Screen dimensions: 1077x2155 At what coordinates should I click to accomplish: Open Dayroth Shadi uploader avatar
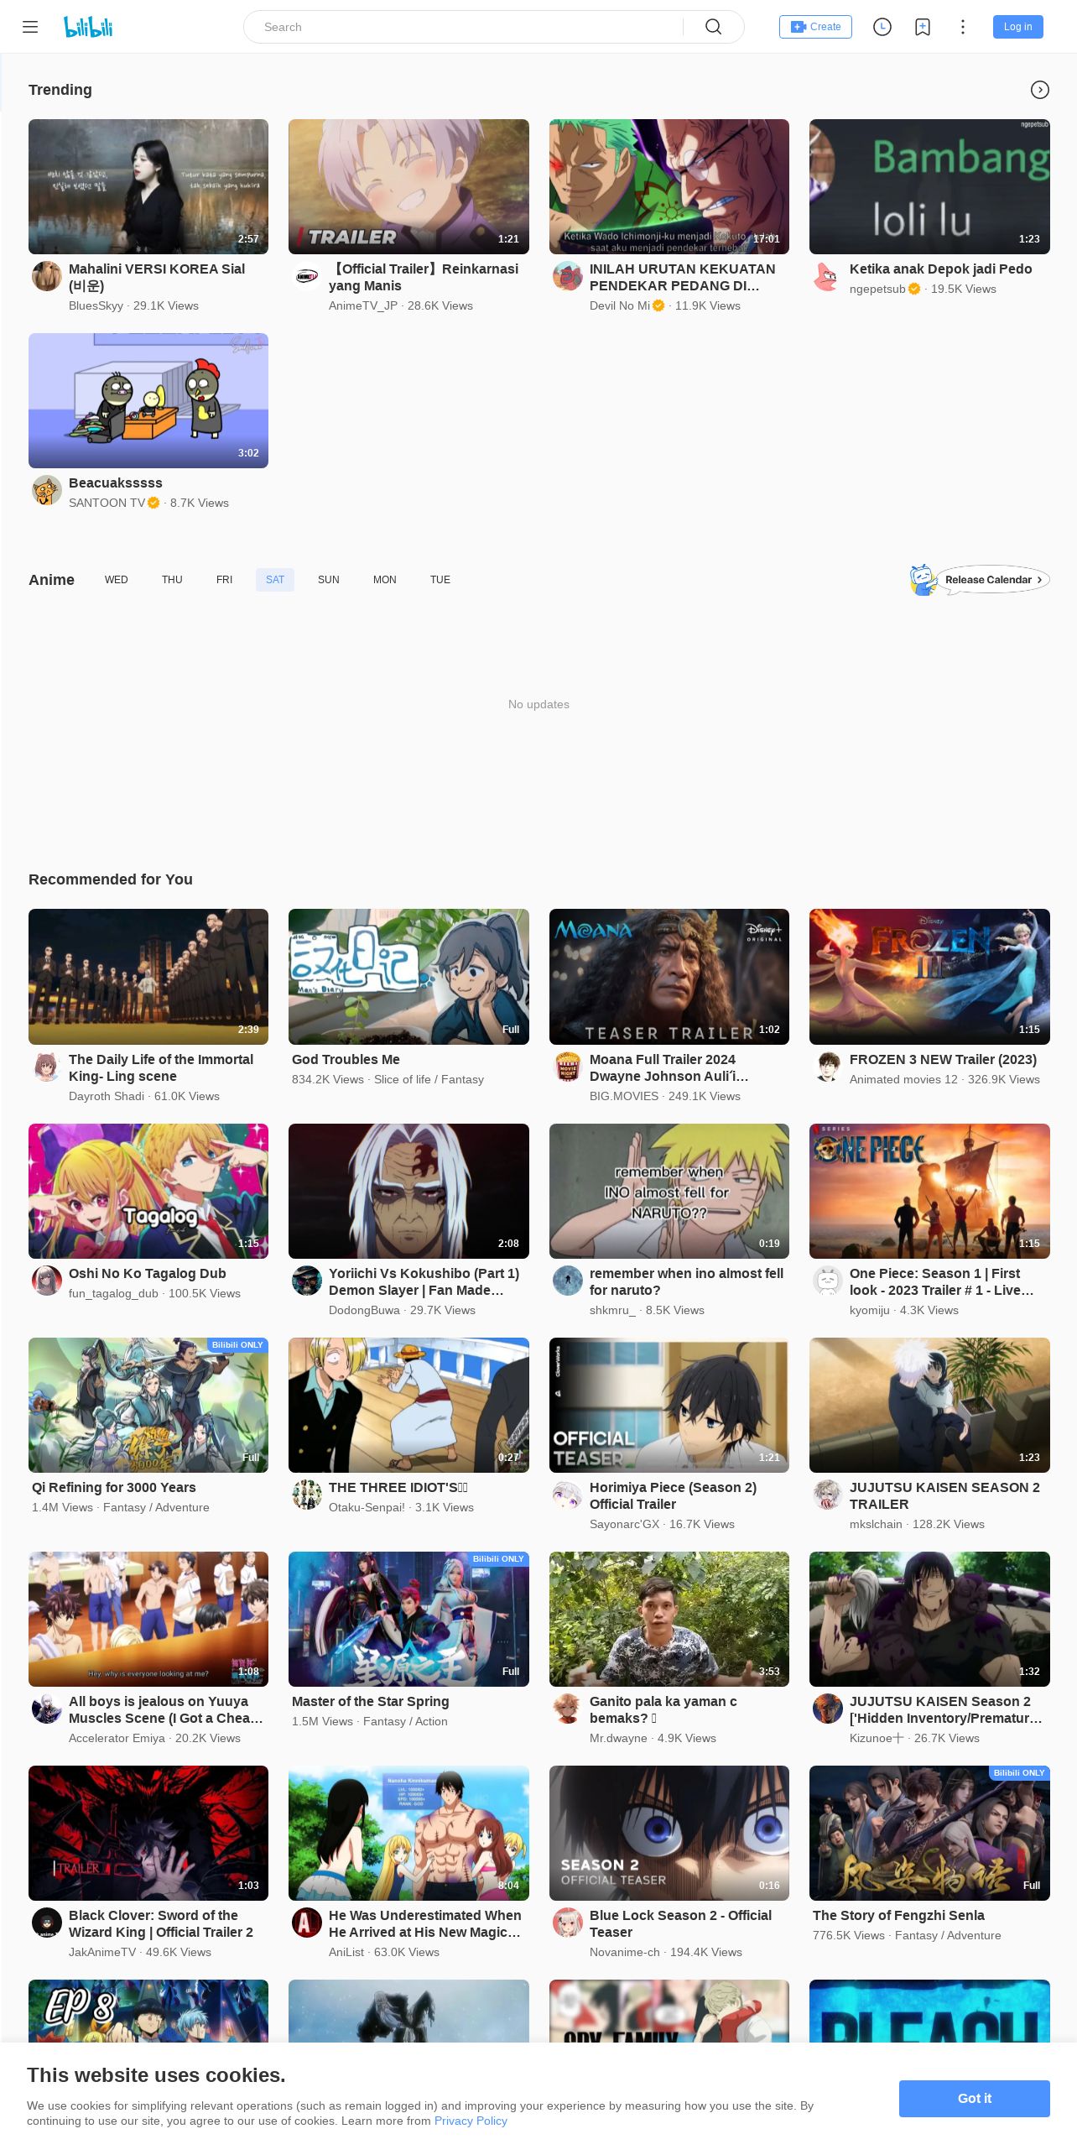pyautogui.click(x=47, y=1067)
